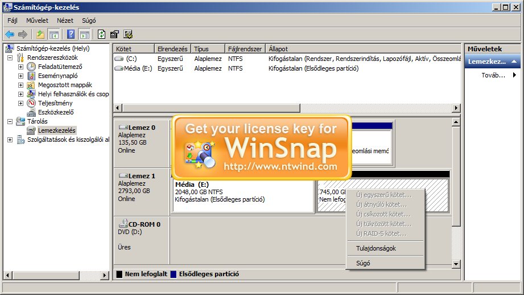This screenshot has width=524, height=295.
Task: Choose Tulajdonságok in the context menu
Action: pos(386,248)
